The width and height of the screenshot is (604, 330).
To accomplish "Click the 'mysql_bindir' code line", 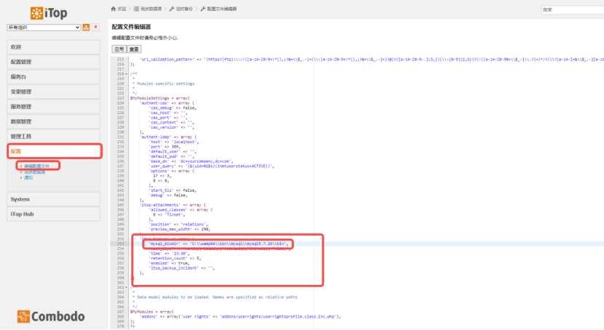I will click(218, 244).
